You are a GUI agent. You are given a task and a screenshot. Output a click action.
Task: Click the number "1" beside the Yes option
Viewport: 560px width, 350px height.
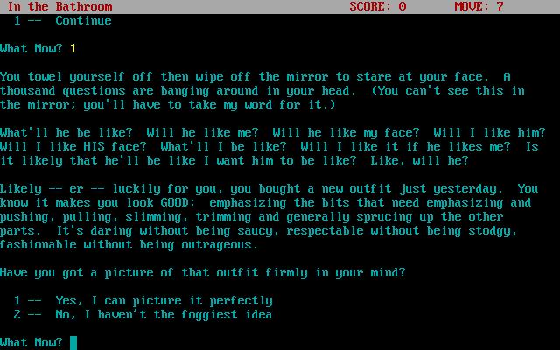point(17,301)
